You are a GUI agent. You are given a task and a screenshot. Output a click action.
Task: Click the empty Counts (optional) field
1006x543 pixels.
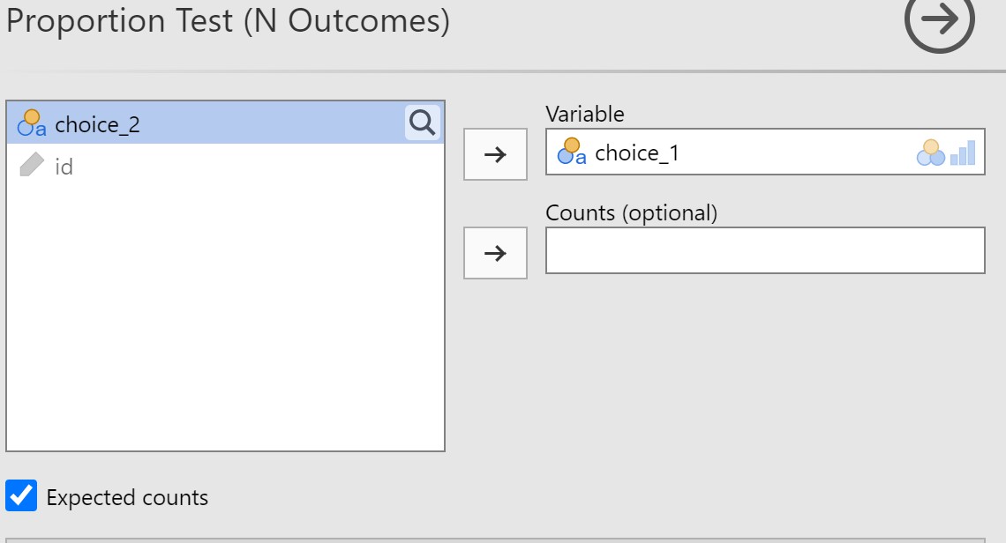coord(764,251)
